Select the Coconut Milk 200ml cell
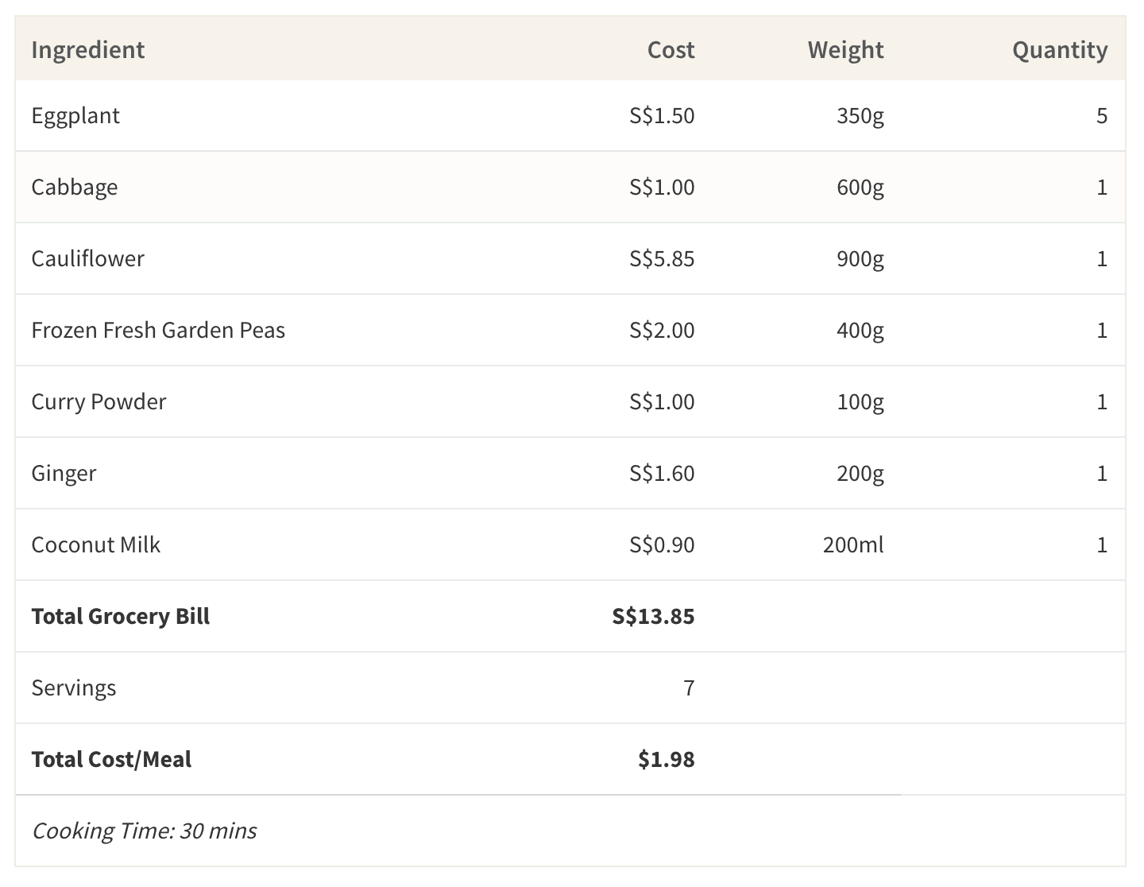 (x=852, y=545)
